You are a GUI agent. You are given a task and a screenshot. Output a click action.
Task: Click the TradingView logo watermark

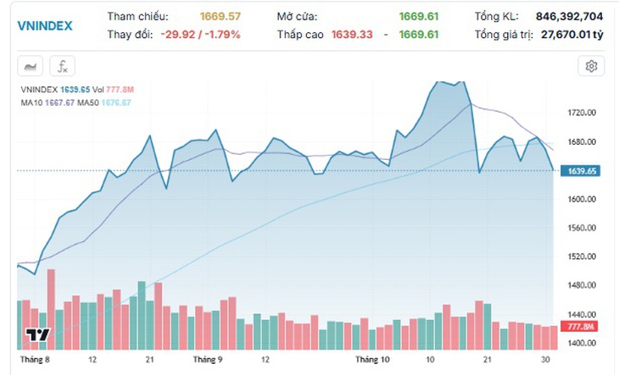click(38, 334)
